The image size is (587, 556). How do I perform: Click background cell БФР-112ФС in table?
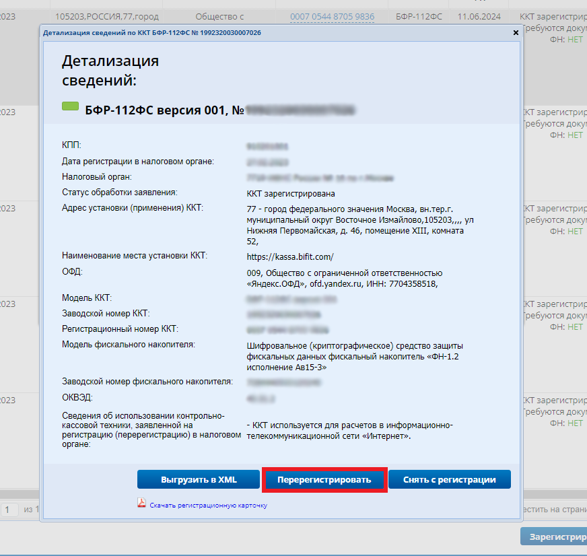click(x=419, y=17)
